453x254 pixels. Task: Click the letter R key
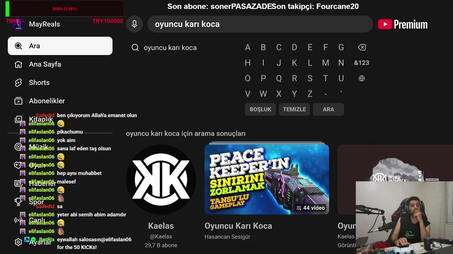[x=294, y=78]
